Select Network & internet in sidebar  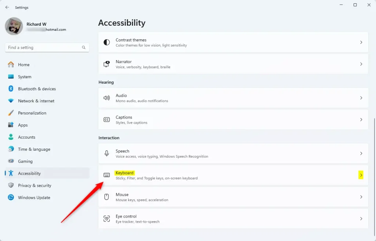pos(47,101)
